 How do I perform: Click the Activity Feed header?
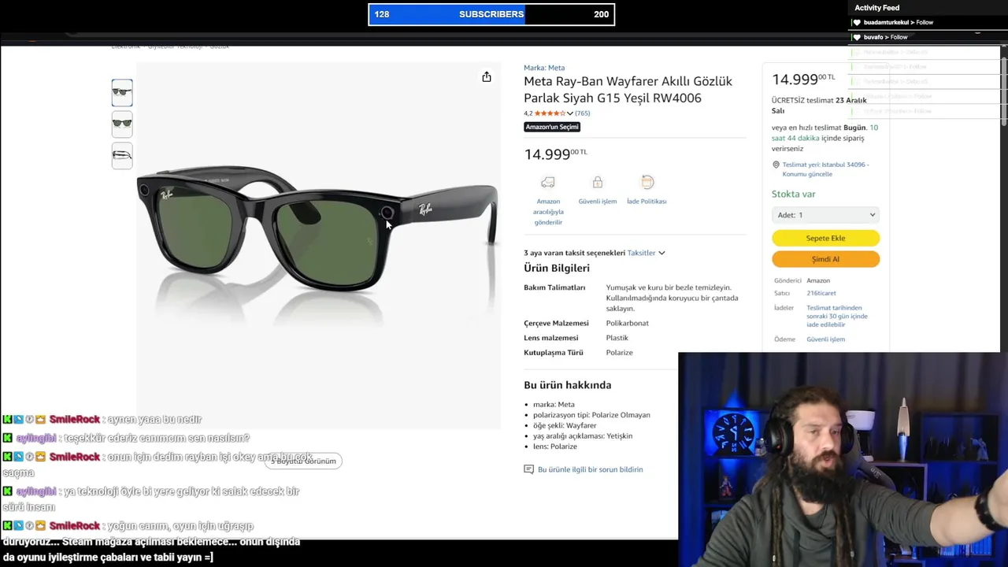tap(876, 8)
